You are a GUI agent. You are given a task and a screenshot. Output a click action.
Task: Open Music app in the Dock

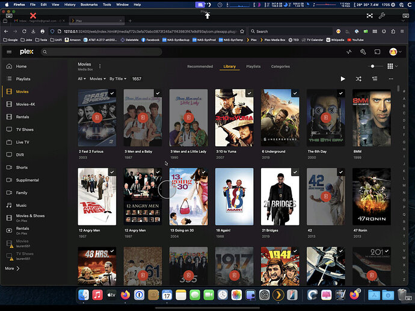click(x=97, y=295)
